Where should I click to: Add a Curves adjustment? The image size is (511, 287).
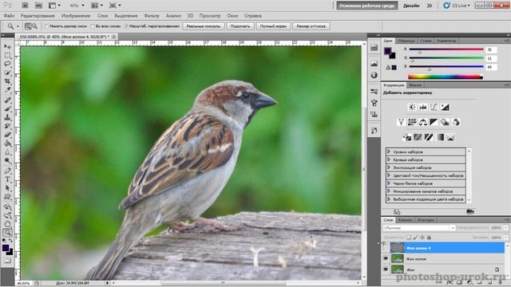coord(434,107)
